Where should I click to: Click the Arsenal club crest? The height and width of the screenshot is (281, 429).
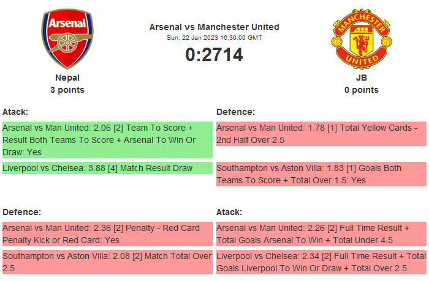[67, 39]
